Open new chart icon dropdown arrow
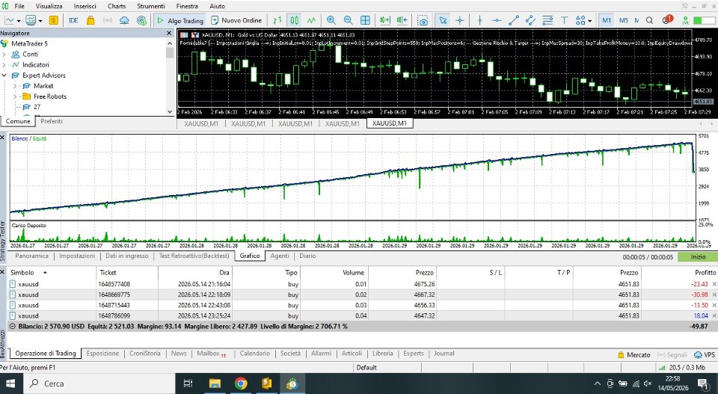 [18, 21]
